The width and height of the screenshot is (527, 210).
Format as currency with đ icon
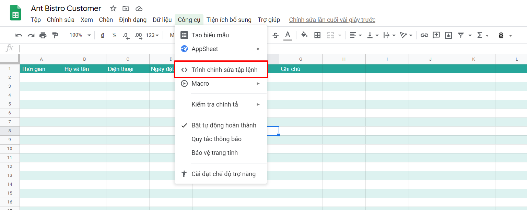[x=102, y=35]
